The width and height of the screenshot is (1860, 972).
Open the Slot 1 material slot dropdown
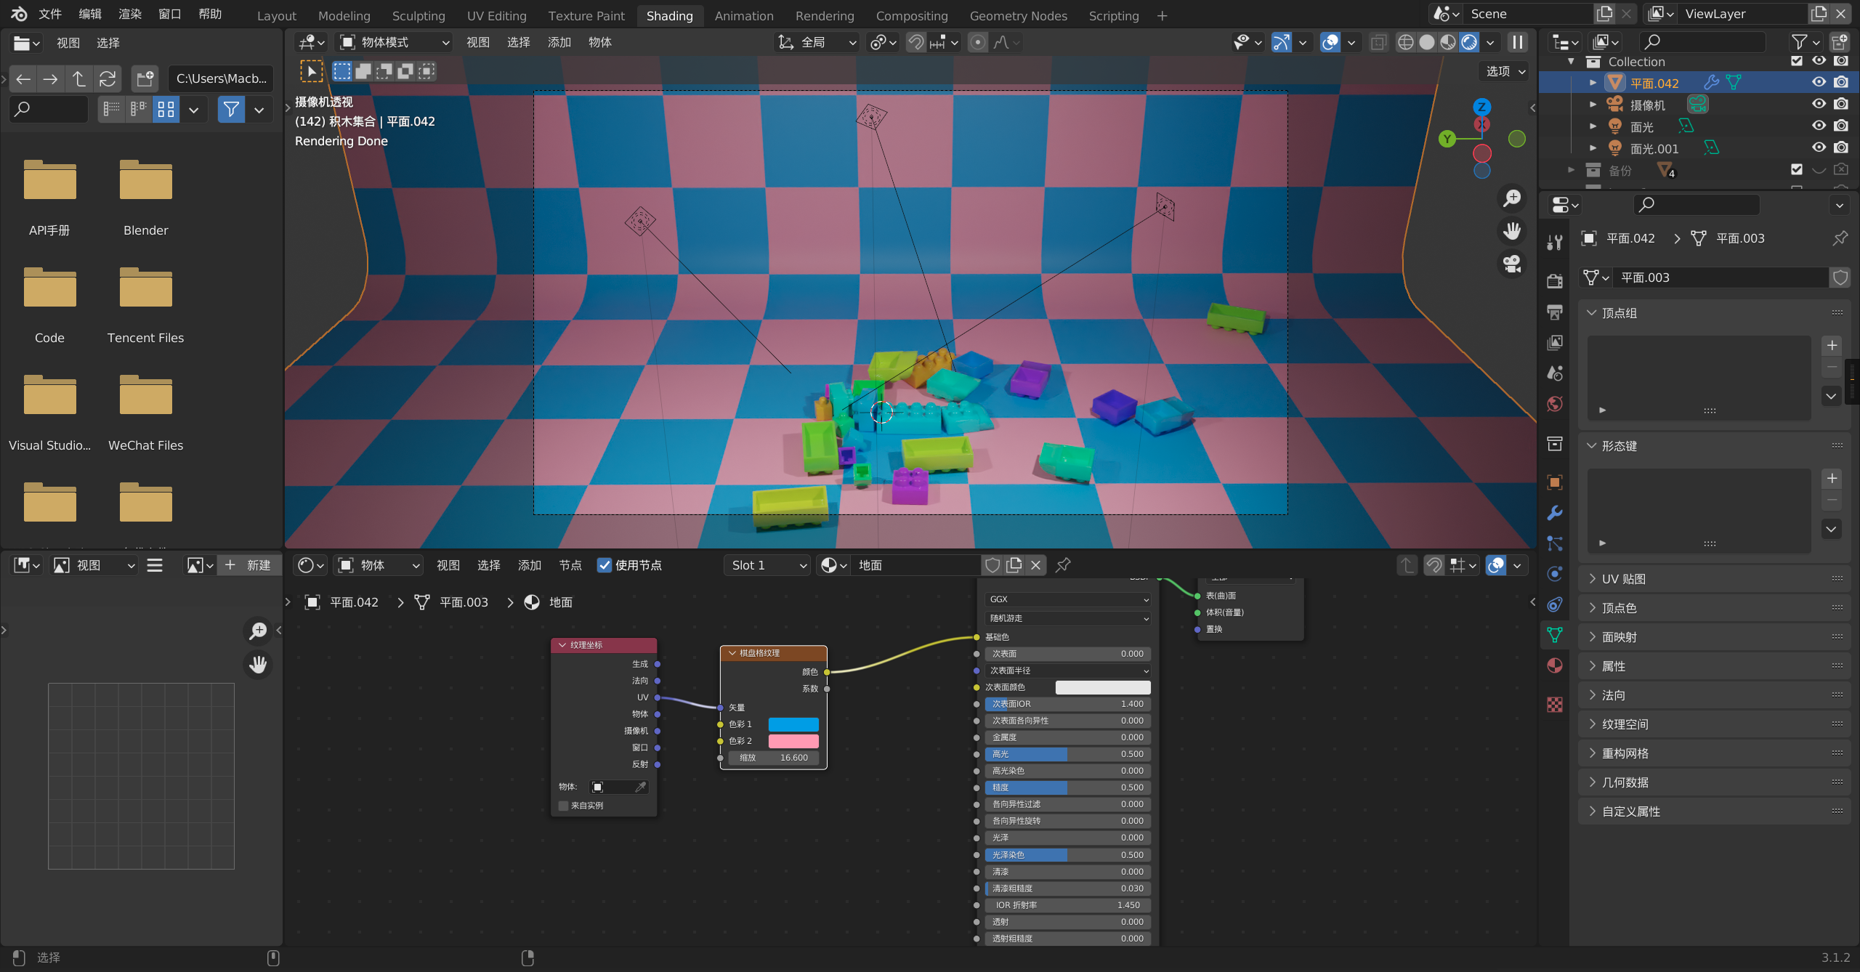click(x=767, y=565)
